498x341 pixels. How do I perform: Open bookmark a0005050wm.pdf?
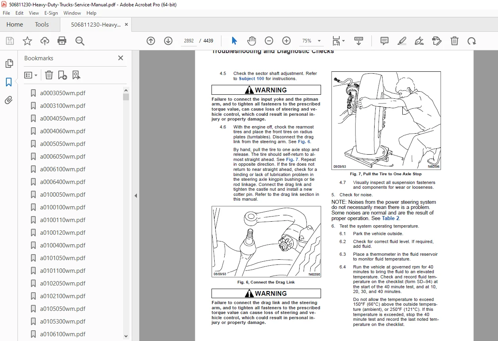click(x=63, y=144)
